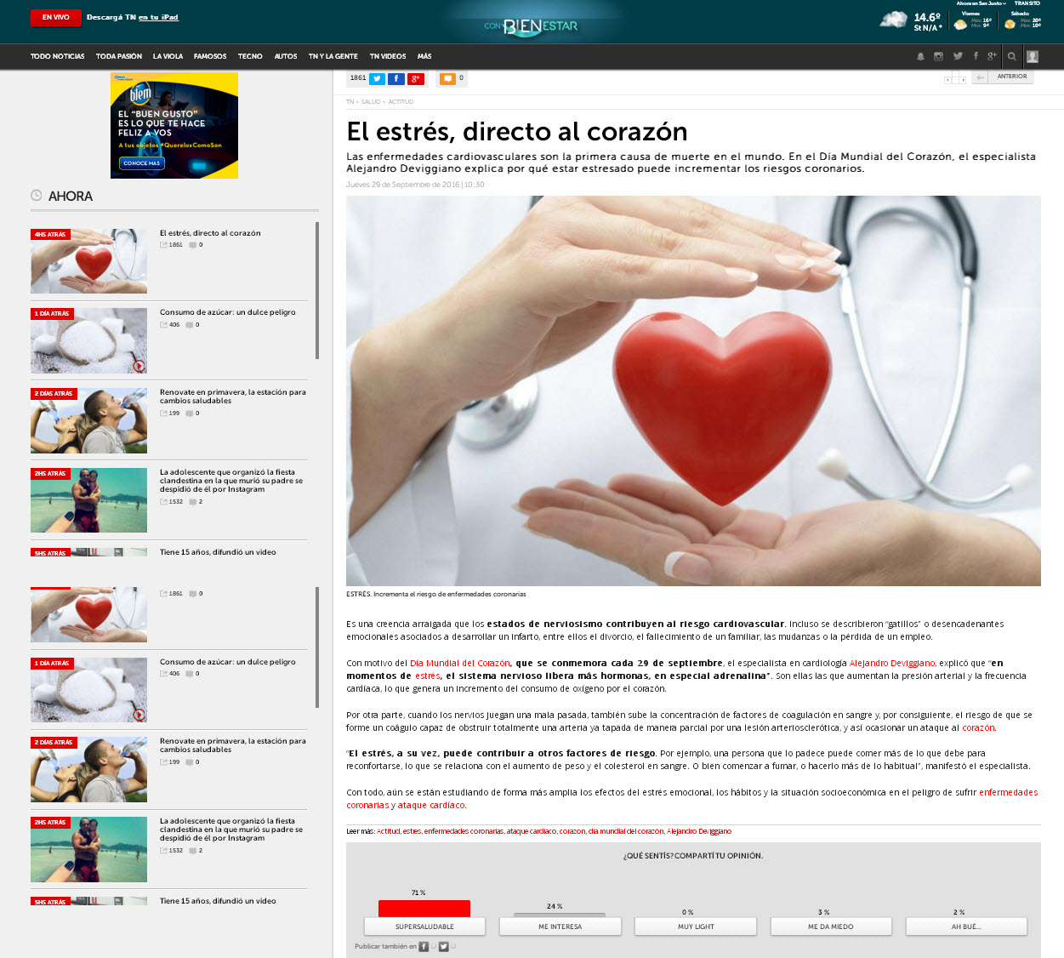Open the sidebar thumbnail labeled 4HS ATRÁS
The width and height of the screenshot is (1064, 958).
88,261
